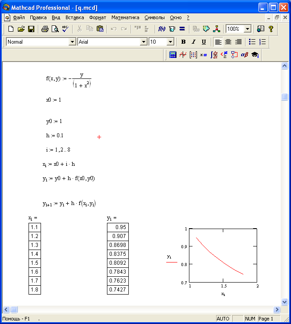Image resolution: width=291 pixels, height=324 pixels.
Task: Click the document icon in menu bar
Action: pos(7,17)
